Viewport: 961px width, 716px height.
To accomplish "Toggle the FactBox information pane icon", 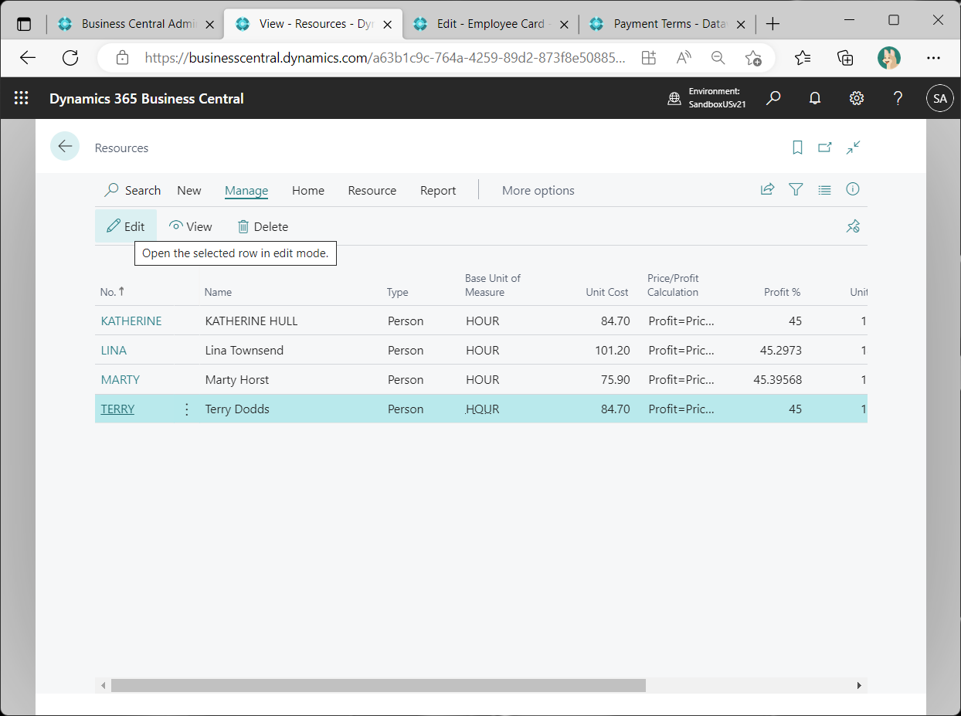I will point(853,189).
